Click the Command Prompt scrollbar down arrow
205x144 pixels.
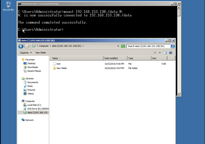coord(179,94)
